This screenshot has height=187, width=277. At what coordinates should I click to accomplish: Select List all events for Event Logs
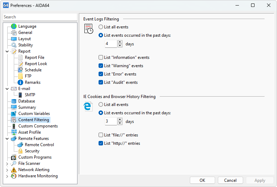click(x=101, y=27)
